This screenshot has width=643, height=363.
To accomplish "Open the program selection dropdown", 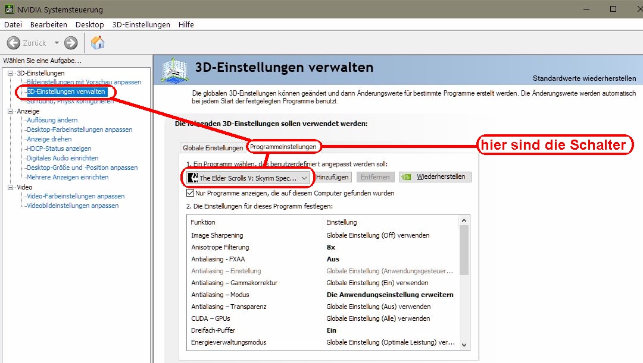I will click(304, 178).
